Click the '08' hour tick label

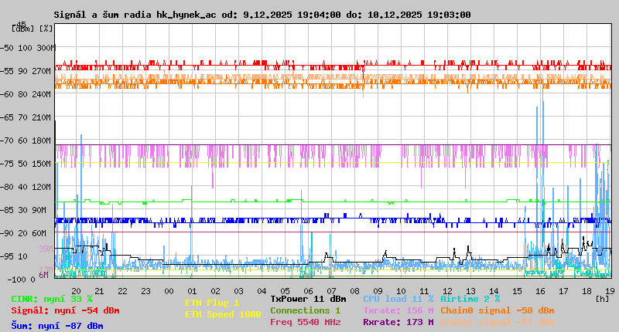point(355,291)
